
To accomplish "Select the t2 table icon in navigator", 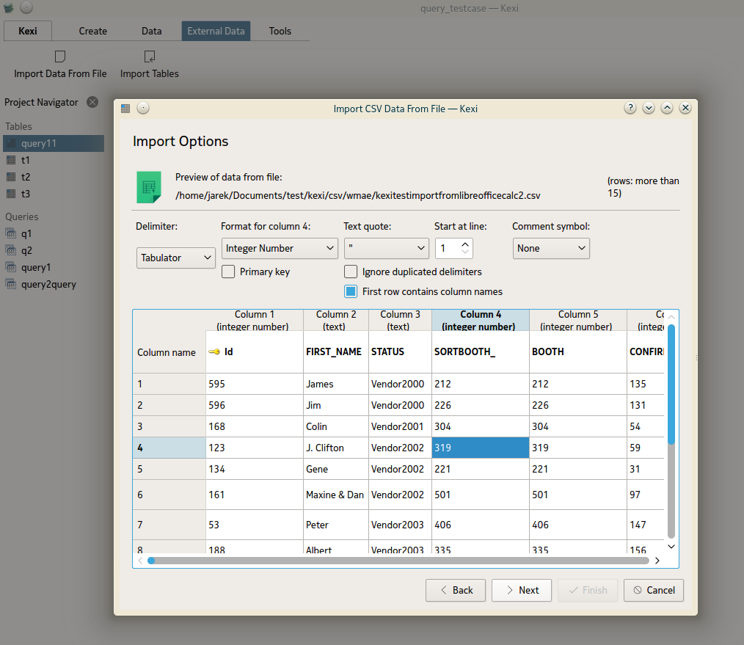I will [11, 177].
